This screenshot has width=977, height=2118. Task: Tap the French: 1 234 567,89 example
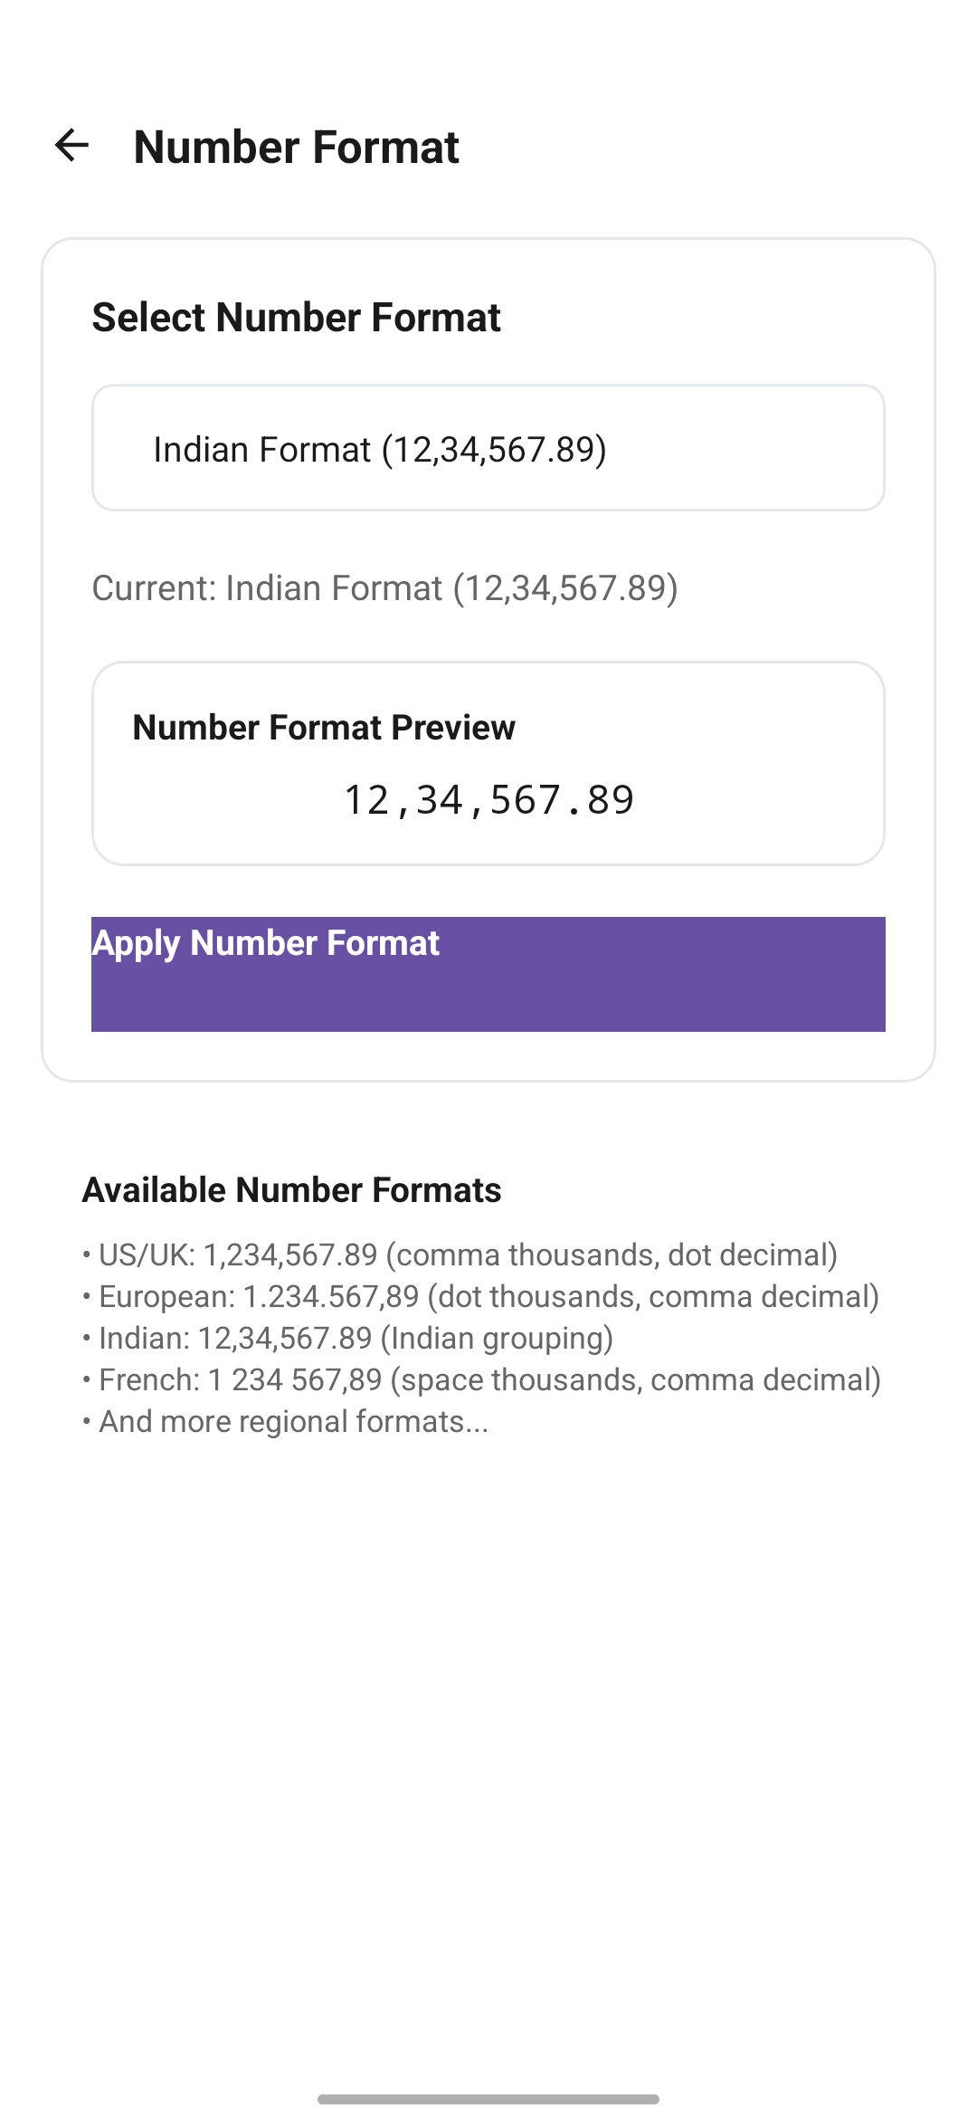point(241,1380)
